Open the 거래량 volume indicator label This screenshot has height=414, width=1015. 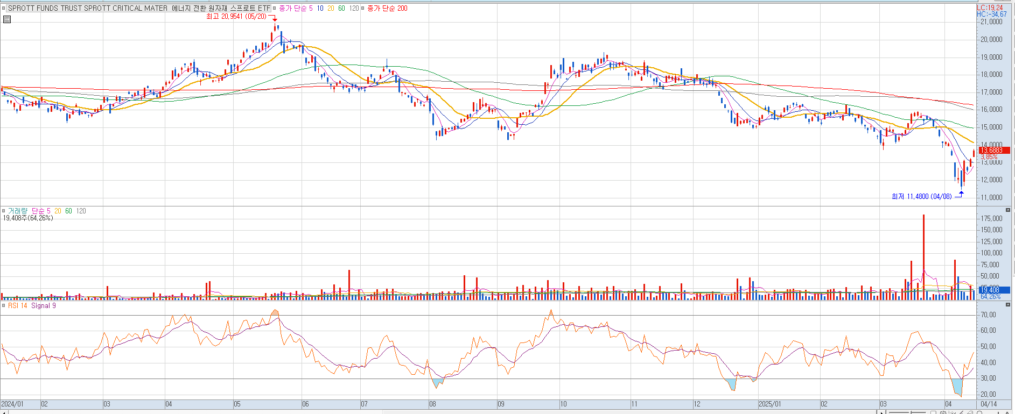pyautogui.click(x=17, y=211)
